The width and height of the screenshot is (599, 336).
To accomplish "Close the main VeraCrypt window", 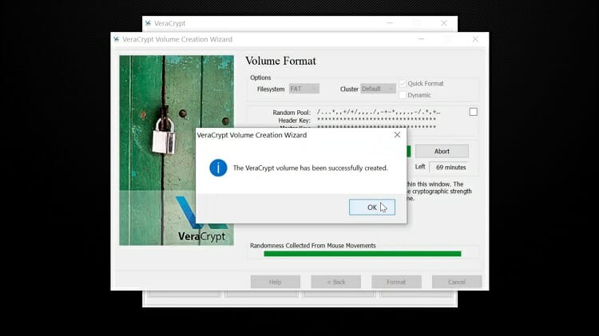I will point(444,23).
